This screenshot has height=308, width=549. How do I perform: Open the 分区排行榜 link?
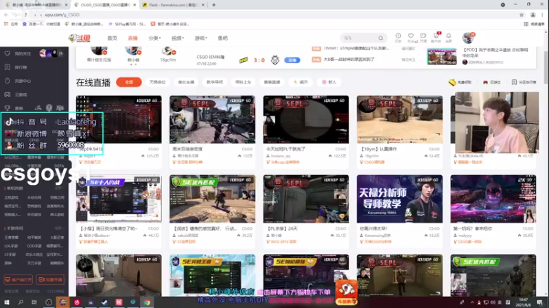524,82
